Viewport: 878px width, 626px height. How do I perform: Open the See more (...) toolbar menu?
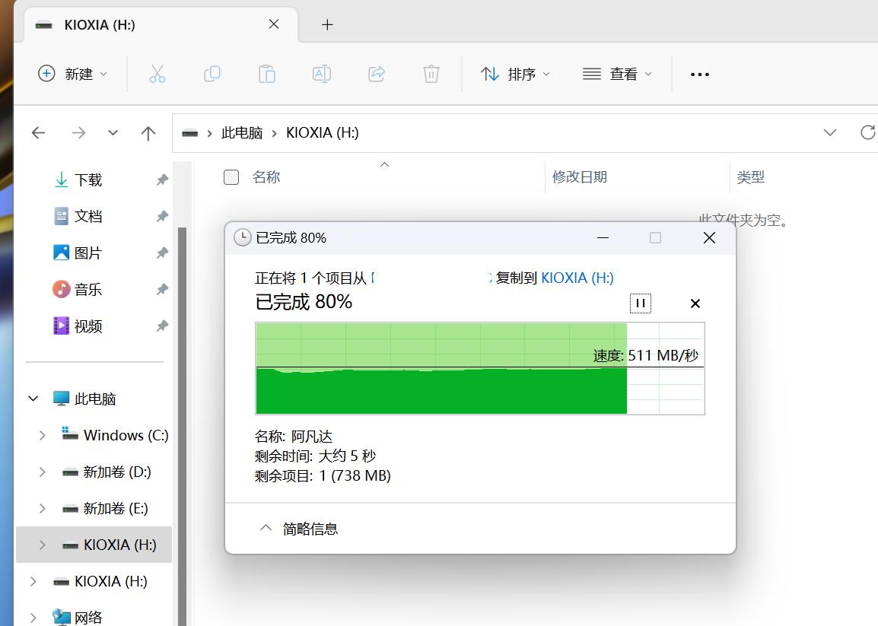pyautogui.click(x=699, y=74)
